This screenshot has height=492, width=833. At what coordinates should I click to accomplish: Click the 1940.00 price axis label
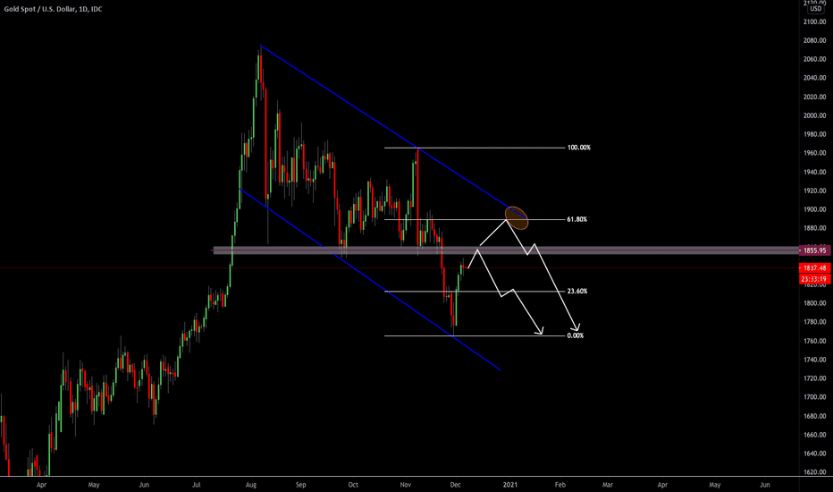[x=815, y=172]
